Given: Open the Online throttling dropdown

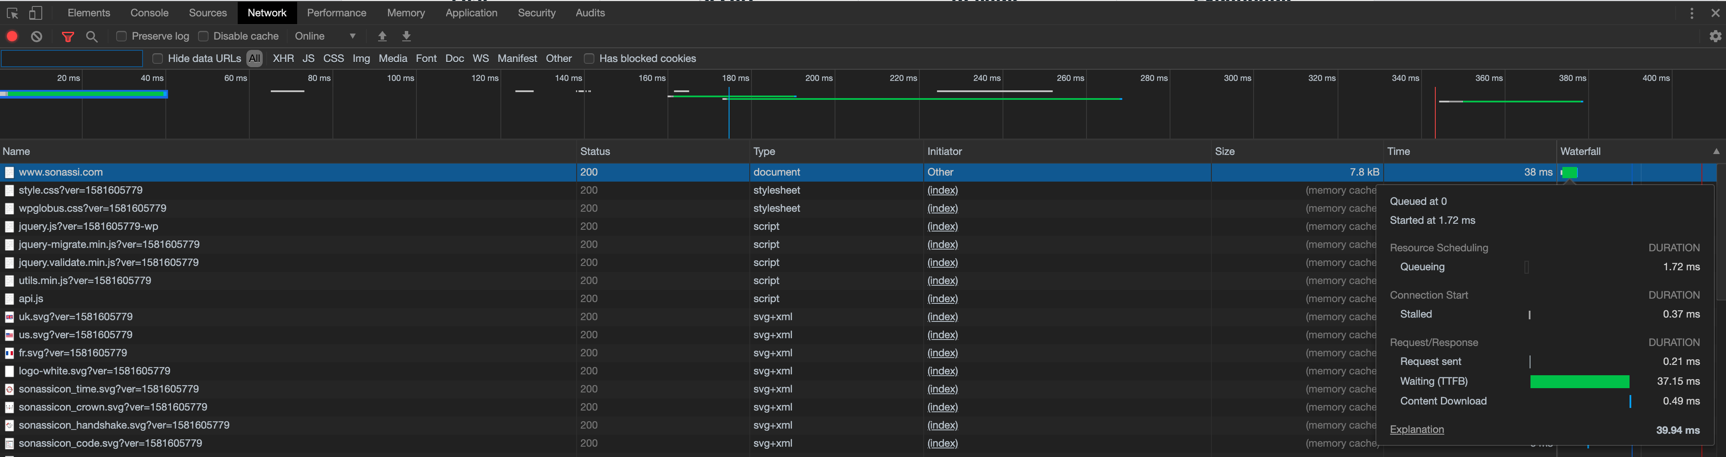Looking at the screenshot, I should (326, 36).
